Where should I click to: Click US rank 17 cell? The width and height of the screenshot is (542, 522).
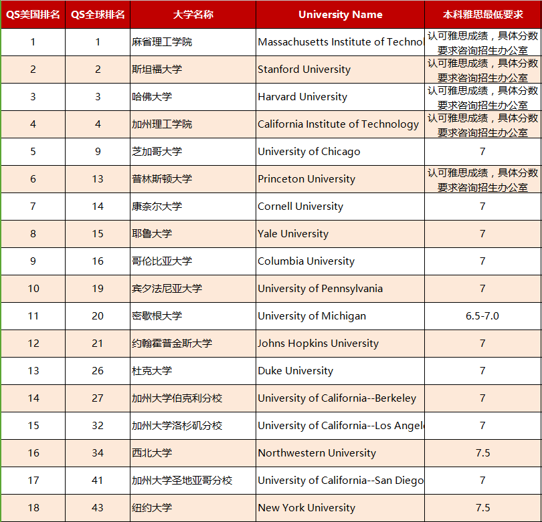[33, 480]
